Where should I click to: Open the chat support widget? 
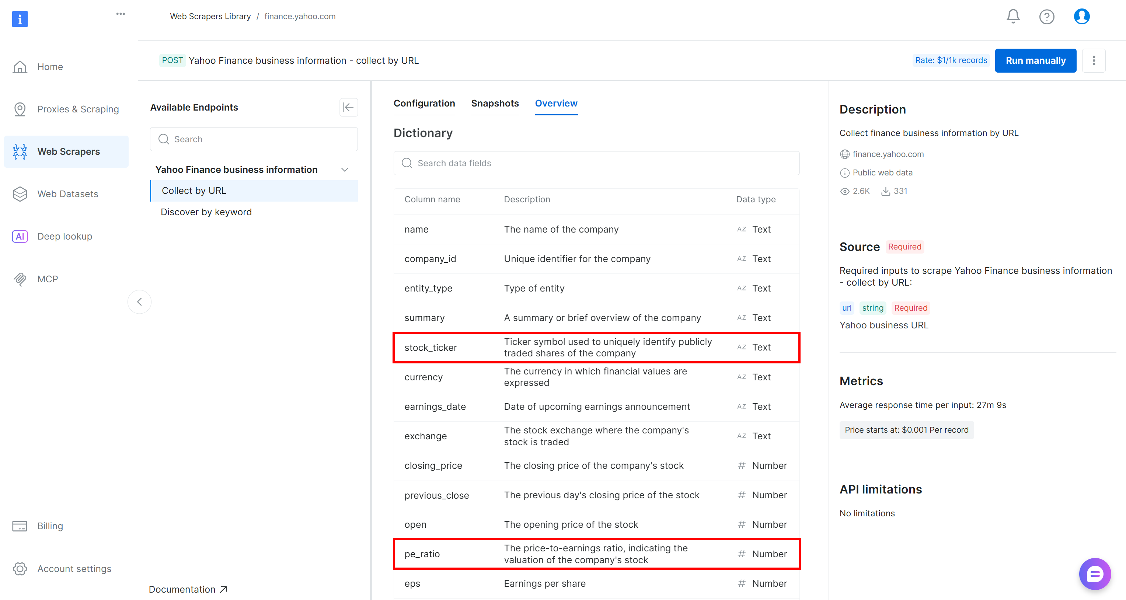(x=1095, y=574)
